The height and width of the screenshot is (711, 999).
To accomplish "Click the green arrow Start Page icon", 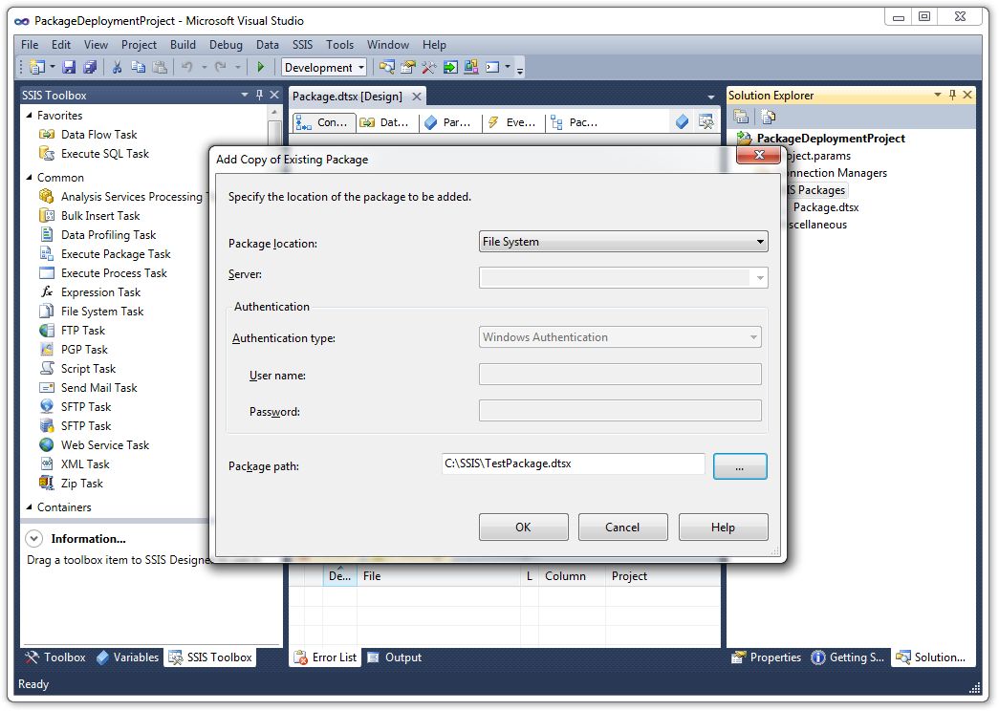I will tap(450, 67).
